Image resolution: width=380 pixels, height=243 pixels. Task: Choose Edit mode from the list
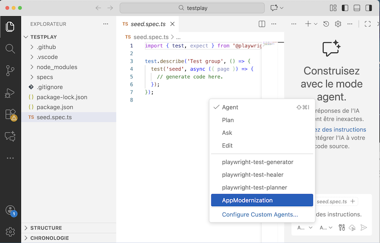[262, 145]
